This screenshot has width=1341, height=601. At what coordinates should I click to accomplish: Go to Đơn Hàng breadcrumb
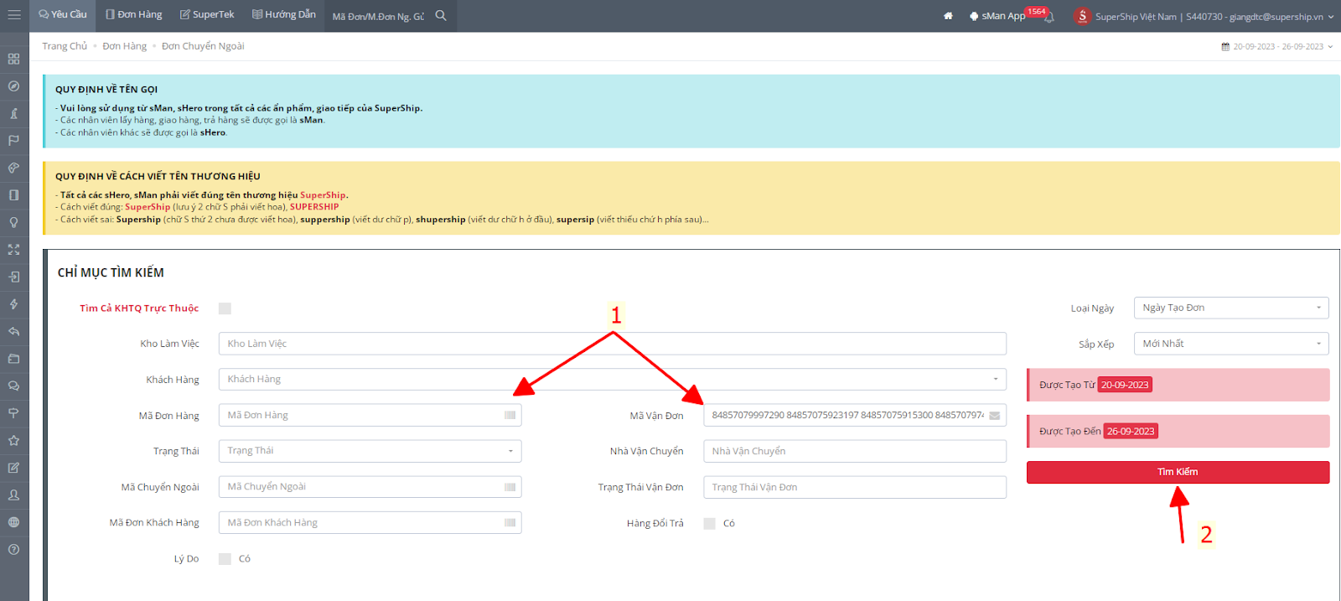click(x=124, y=46)
